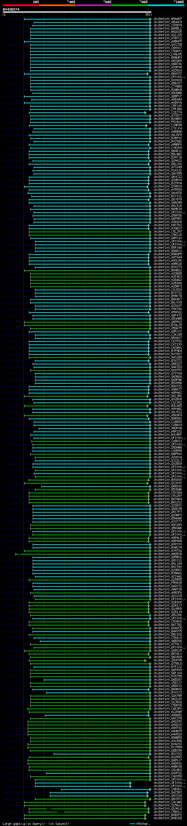187x826 pixels.
Task: Choose the UniRef100_C5FZB4 entry
Action: (168, 109)
